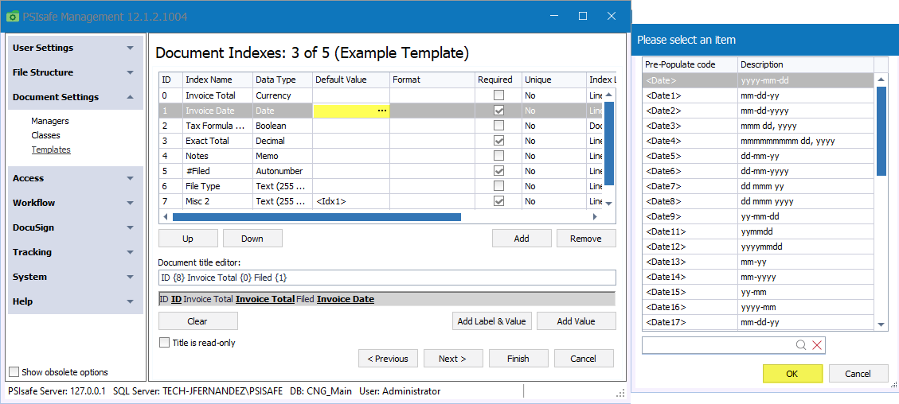
Task: Open Managers under Document Settings
Action: (x=50, y=122)
